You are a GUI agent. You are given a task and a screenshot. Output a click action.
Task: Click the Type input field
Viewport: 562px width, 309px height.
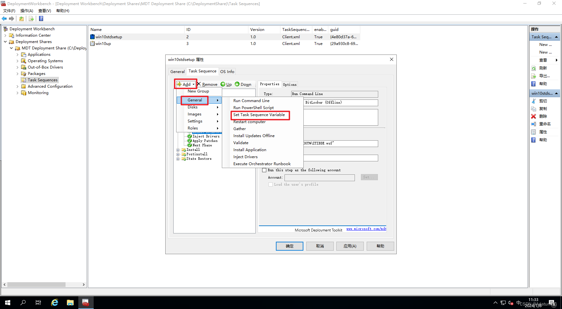click(x=335, y=94)
